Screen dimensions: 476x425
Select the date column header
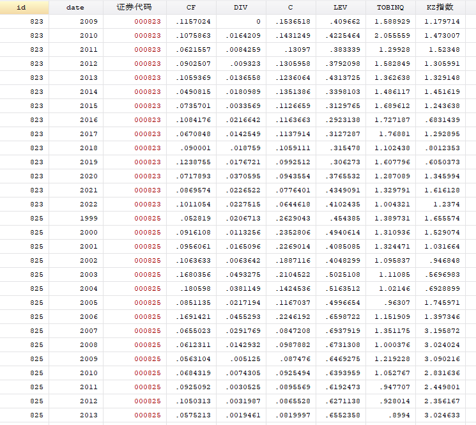(x=75, y=7)
